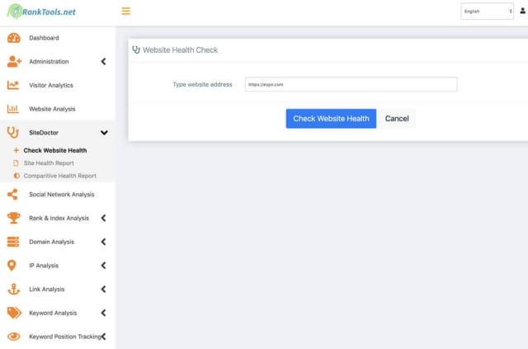Click the Rank & Index trophy icon
This screenshot has width=528, height=349.
click(13, 218)
